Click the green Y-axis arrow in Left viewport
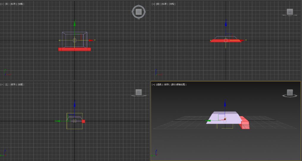 (x=58, y=121)
